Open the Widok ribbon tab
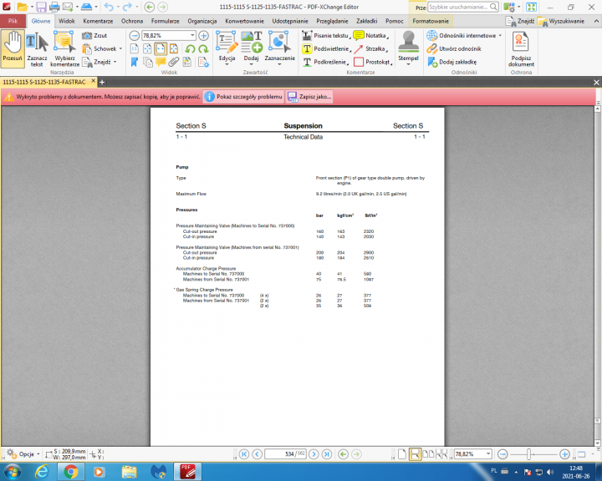The image size is (602, 481). tap(67, 21)
